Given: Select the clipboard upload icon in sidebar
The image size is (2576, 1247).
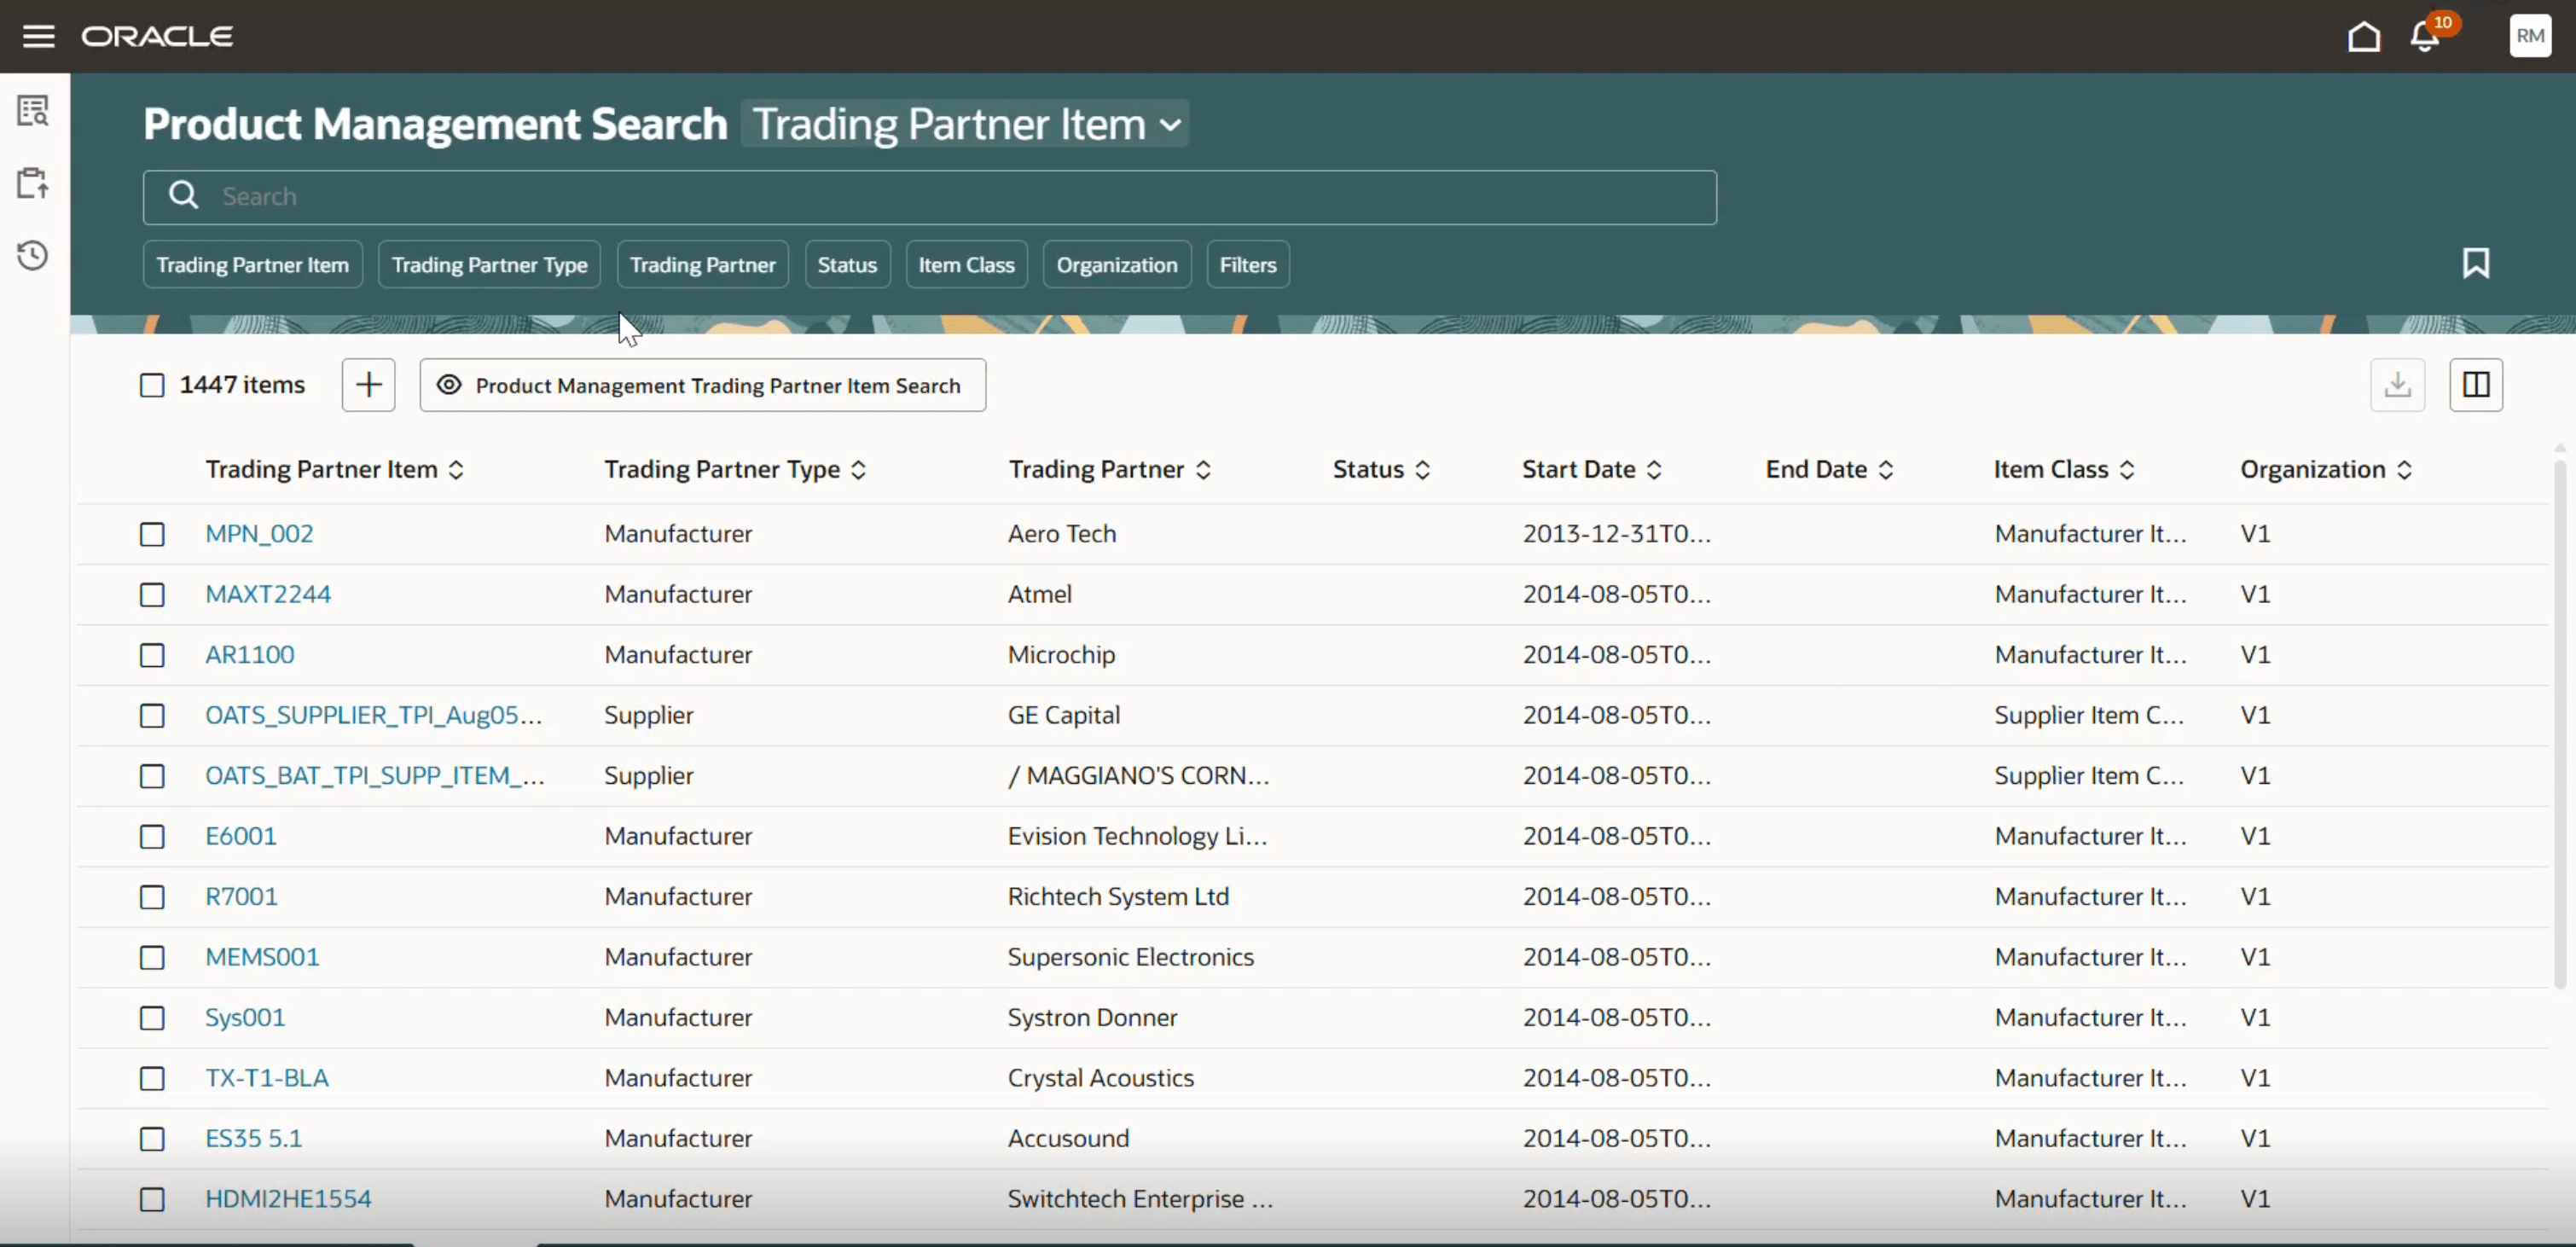Looking at the screenshot, I should pyautogui.click(x=33, y=183).
